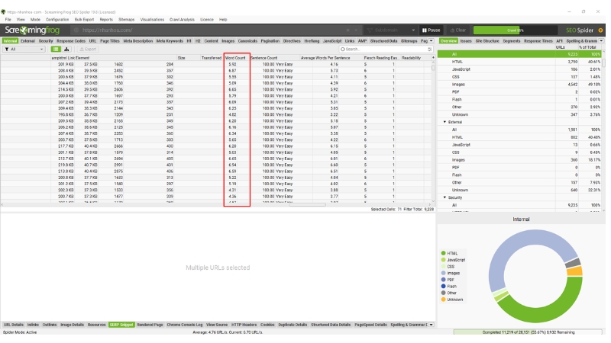Open the View Source bottom tab
Screen dimensions: 611x343
(217, 325)
